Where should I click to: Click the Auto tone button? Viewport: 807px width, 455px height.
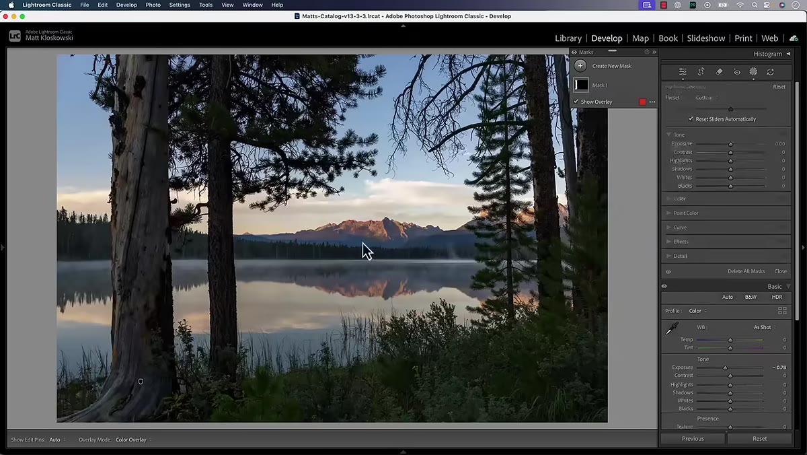(728, 297)
